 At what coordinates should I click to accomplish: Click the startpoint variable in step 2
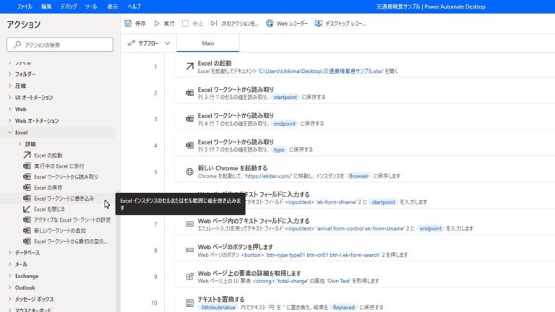(x=285, y=97)
